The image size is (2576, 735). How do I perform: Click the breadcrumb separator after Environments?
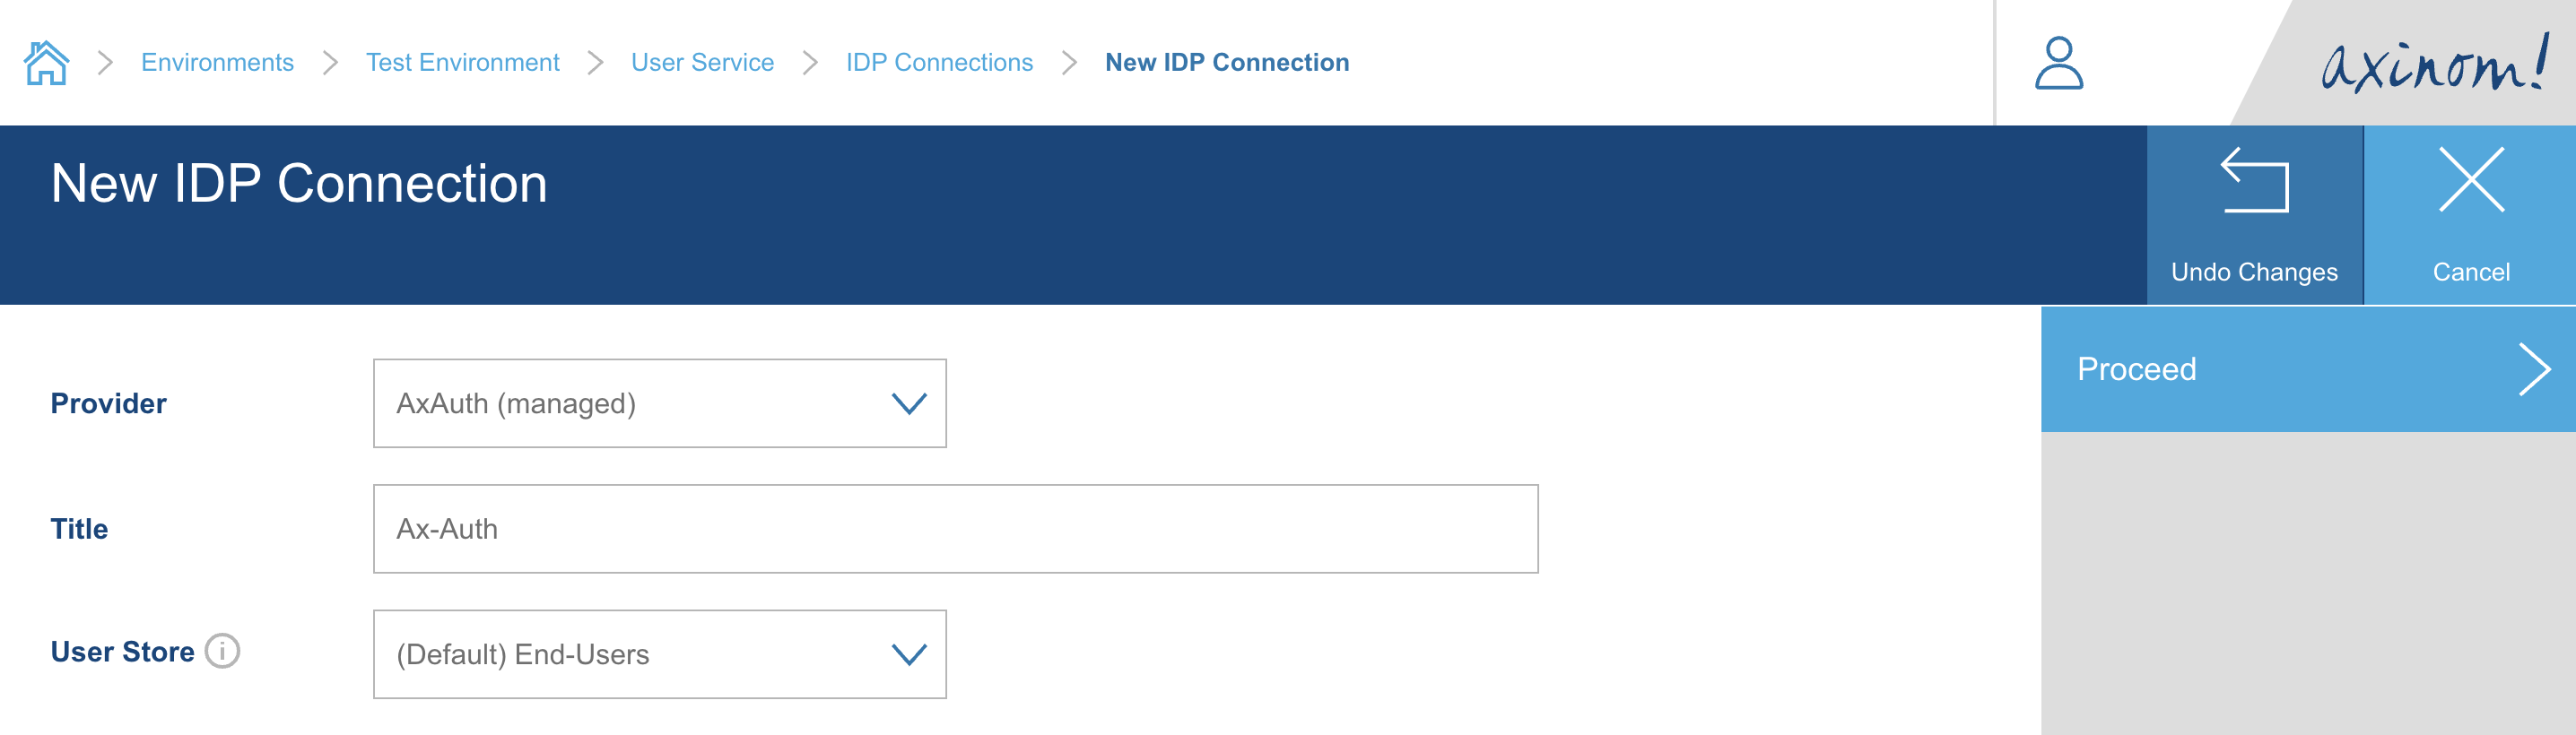(330, 62)
